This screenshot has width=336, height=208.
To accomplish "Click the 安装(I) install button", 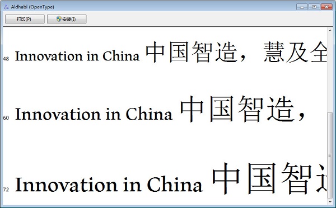I will (67, 19).
